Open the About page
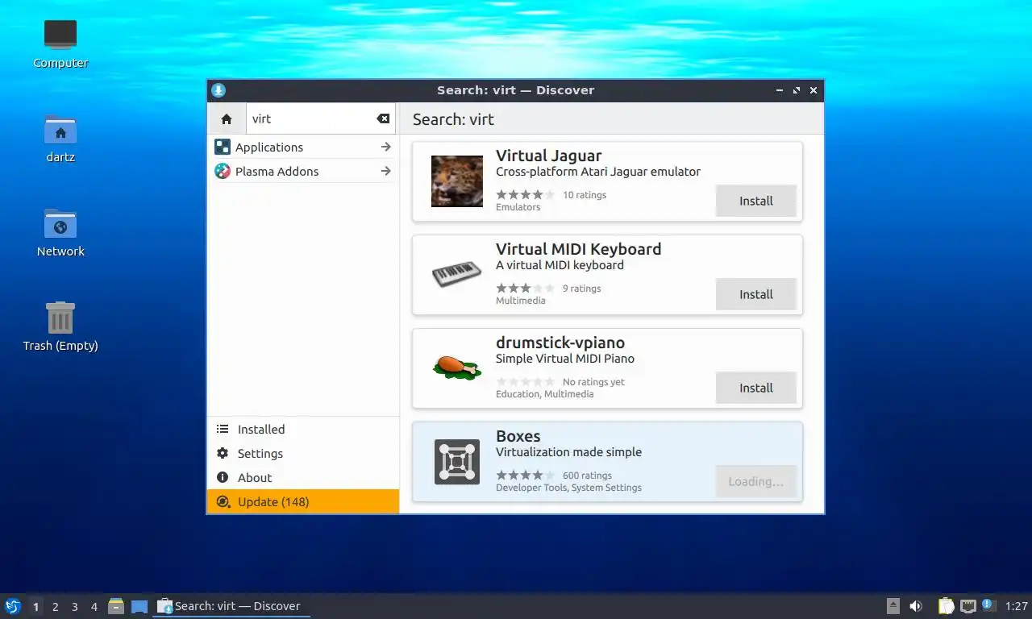The height and width of the screenshot is (619, 1032). [303, 478]
